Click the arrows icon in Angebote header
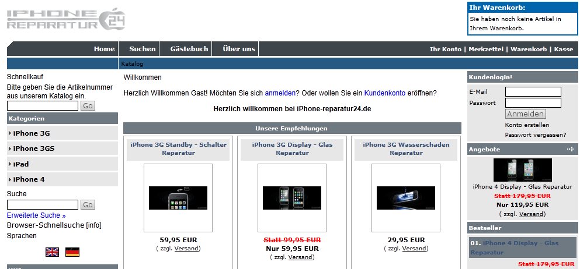 [570, 149]
